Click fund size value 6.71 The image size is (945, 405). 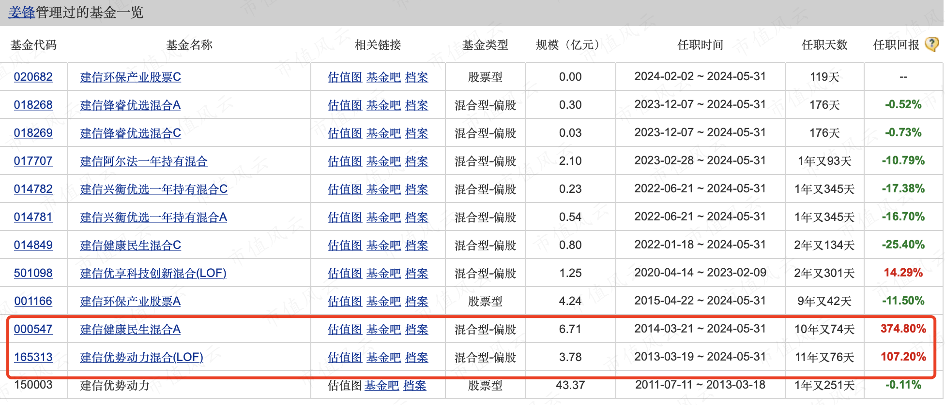570,329
